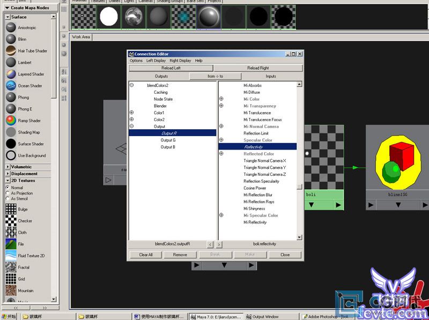Select the white material swatch in Hypershade
This screenshot has height=320, width=429.
tap(109, 17)
